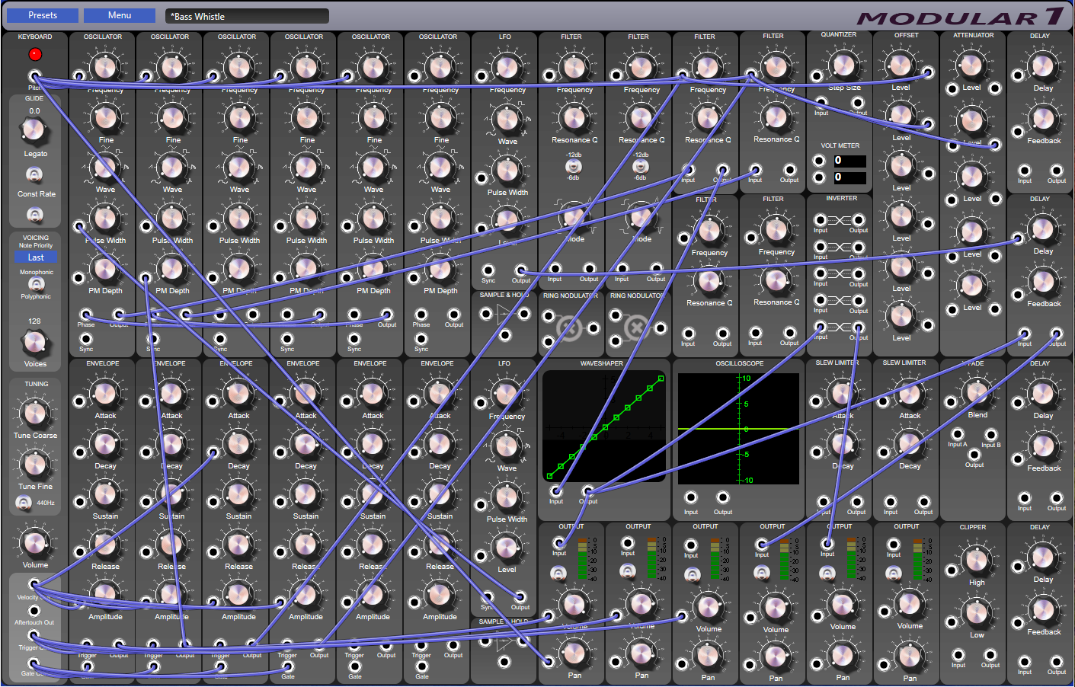Image resolution: width=1075 pixels, height=687 pixels.
Task: Open the Menu button
Action: click(x=120, y=15)
